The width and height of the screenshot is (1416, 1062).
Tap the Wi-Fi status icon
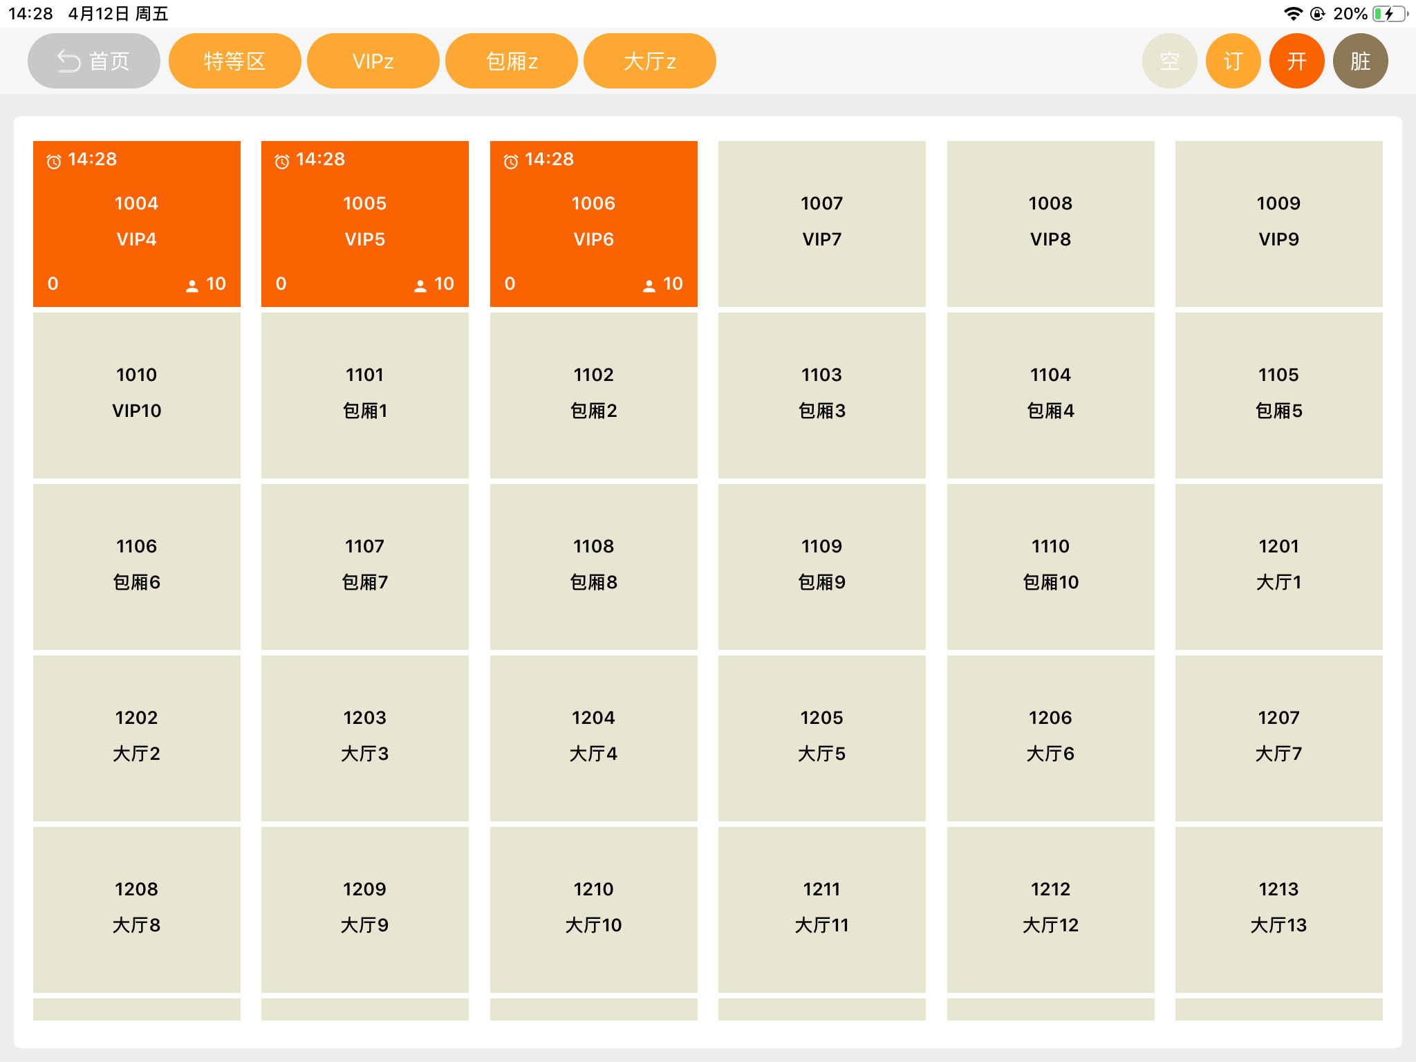pos(1292,14)
